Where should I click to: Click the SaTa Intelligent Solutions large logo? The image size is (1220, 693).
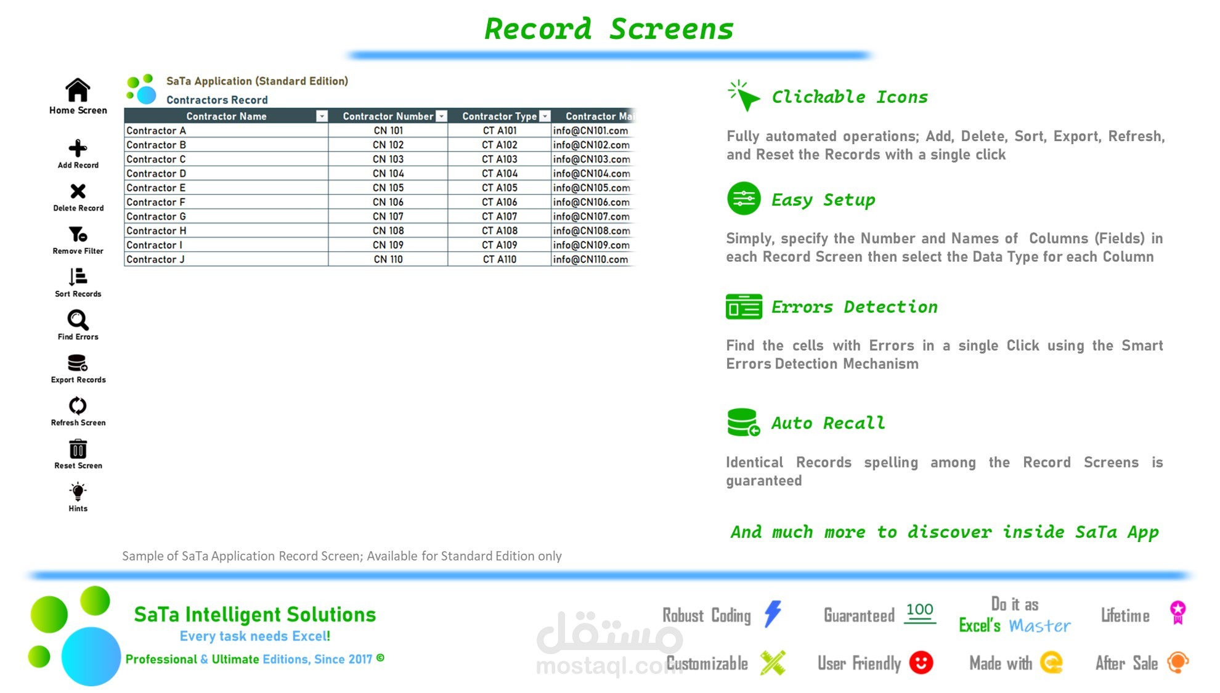point(74,636)
